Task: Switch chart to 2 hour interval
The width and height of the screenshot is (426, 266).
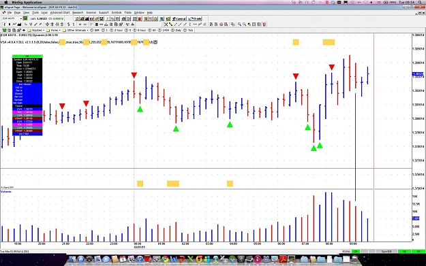Action: (117, 31)
